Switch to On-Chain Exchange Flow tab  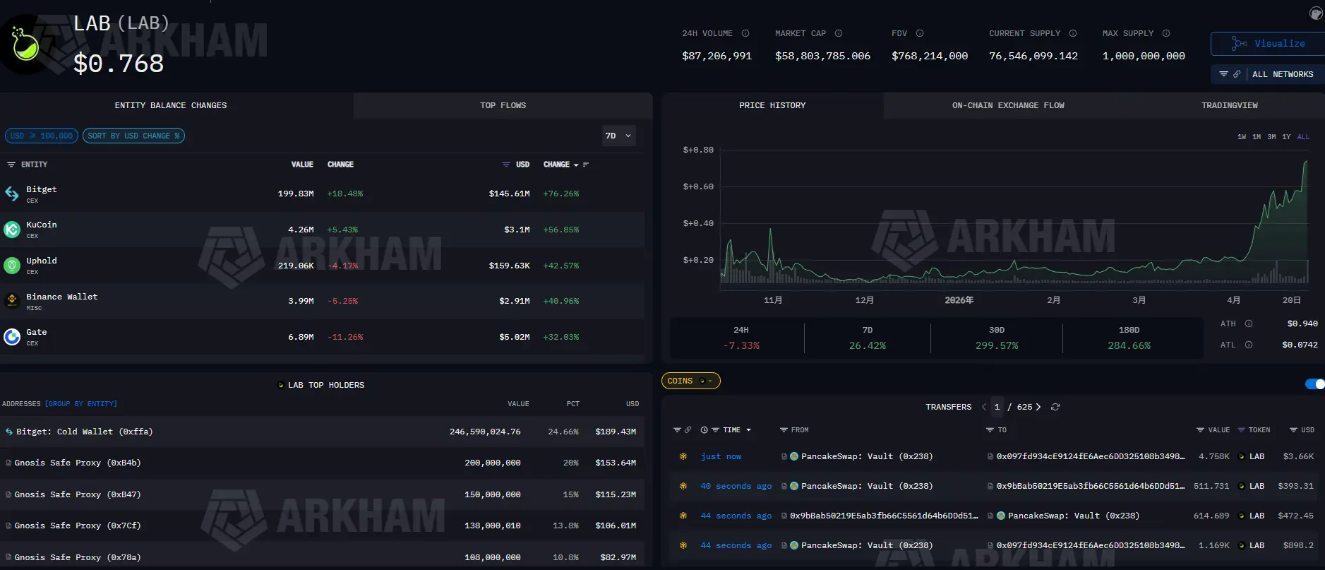(1008, 105)
